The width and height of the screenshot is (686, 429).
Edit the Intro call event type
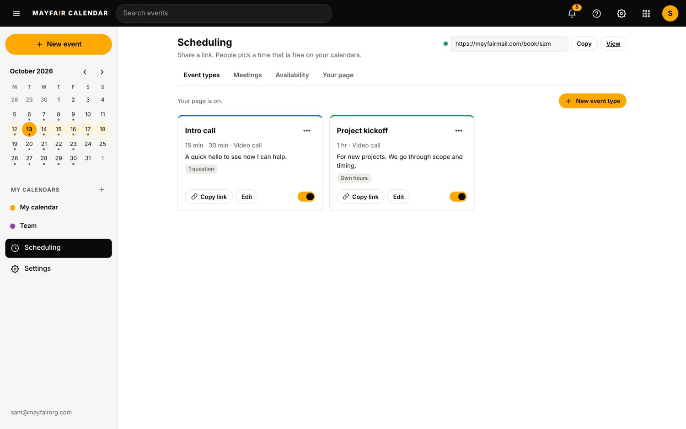(x=247, y=197)
